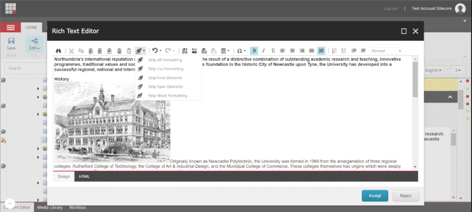Click the editor vertical scrollbar thumb

coord(415,79)
